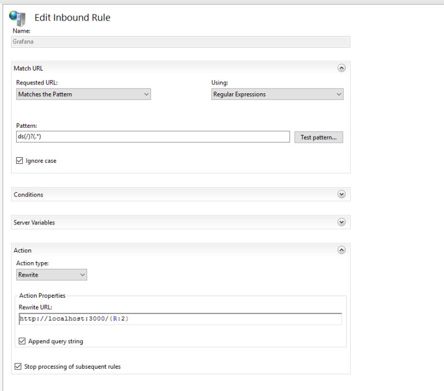Collapse the Match URL section using its chevron
Viewport: 444px width, 391px height.
341,68
